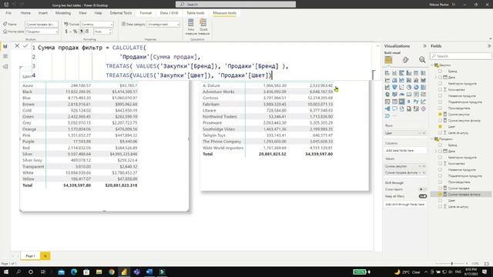Apply currency dollar format
The width and height of the screenshot is (493, 277).
tap(66, 32)
